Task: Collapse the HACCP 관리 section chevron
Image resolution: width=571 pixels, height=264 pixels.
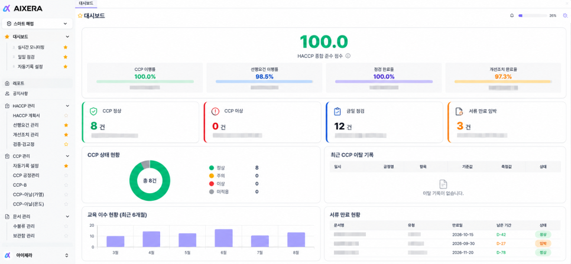Action: pos(67,106)
